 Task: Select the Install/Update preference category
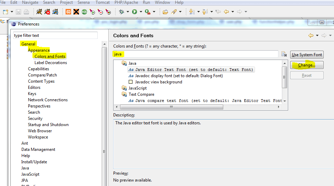click(x=34, y=162)
